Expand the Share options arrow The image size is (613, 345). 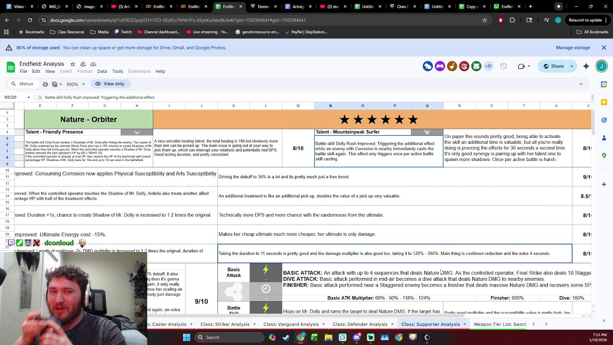572,66
